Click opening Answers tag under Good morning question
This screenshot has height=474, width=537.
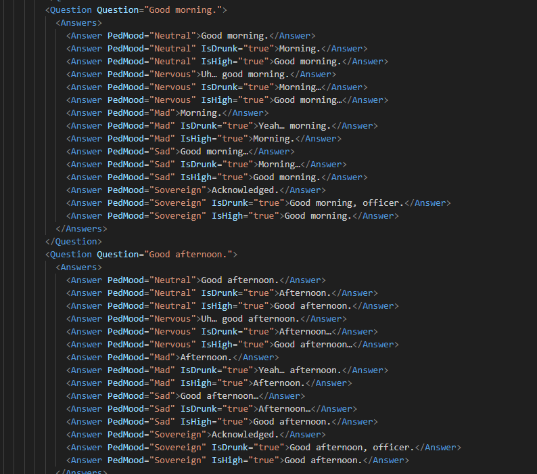pos(78,23)
